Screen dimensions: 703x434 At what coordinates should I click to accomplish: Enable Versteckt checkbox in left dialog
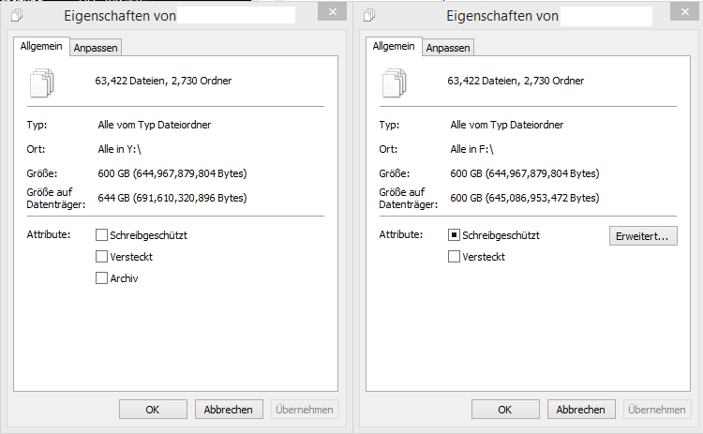(102, 257)
